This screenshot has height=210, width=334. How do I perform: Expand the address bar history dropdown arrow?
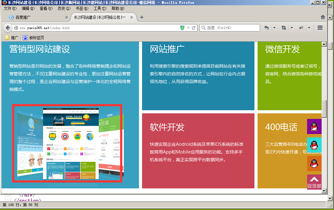[x=188, y=28]
